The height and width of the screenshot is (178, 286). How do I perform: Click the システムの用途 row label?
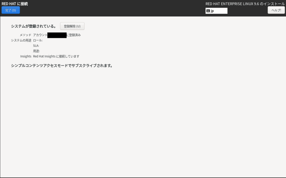[21, 40]
